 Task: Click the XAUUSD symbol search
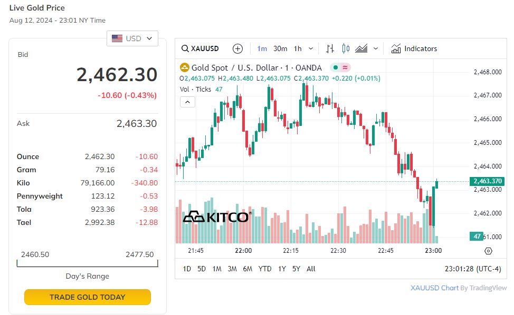click(x=201, y=48)
